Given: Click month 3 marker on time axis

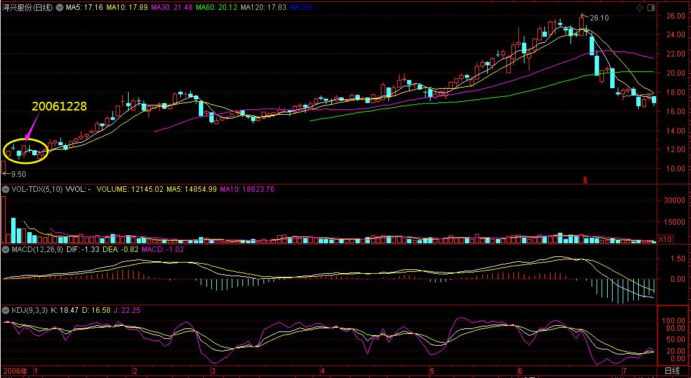Looking at the screenshot, I should 213,371.
